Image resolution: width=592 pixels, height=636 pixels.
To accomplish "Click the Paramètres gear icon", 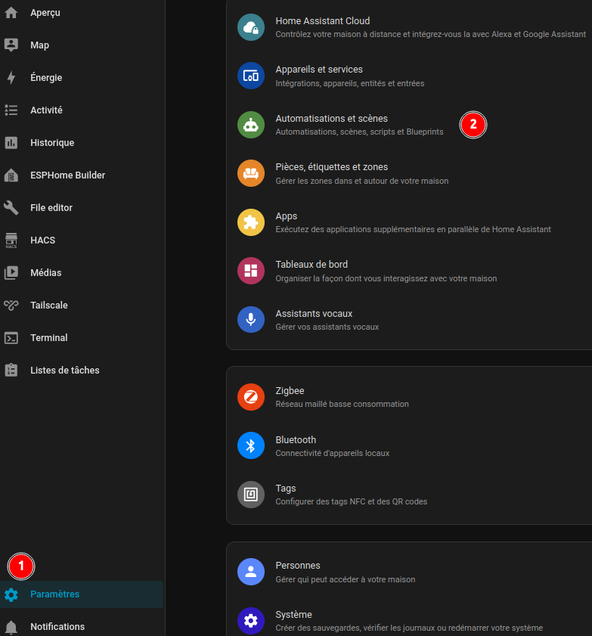I will coord(11,594).
